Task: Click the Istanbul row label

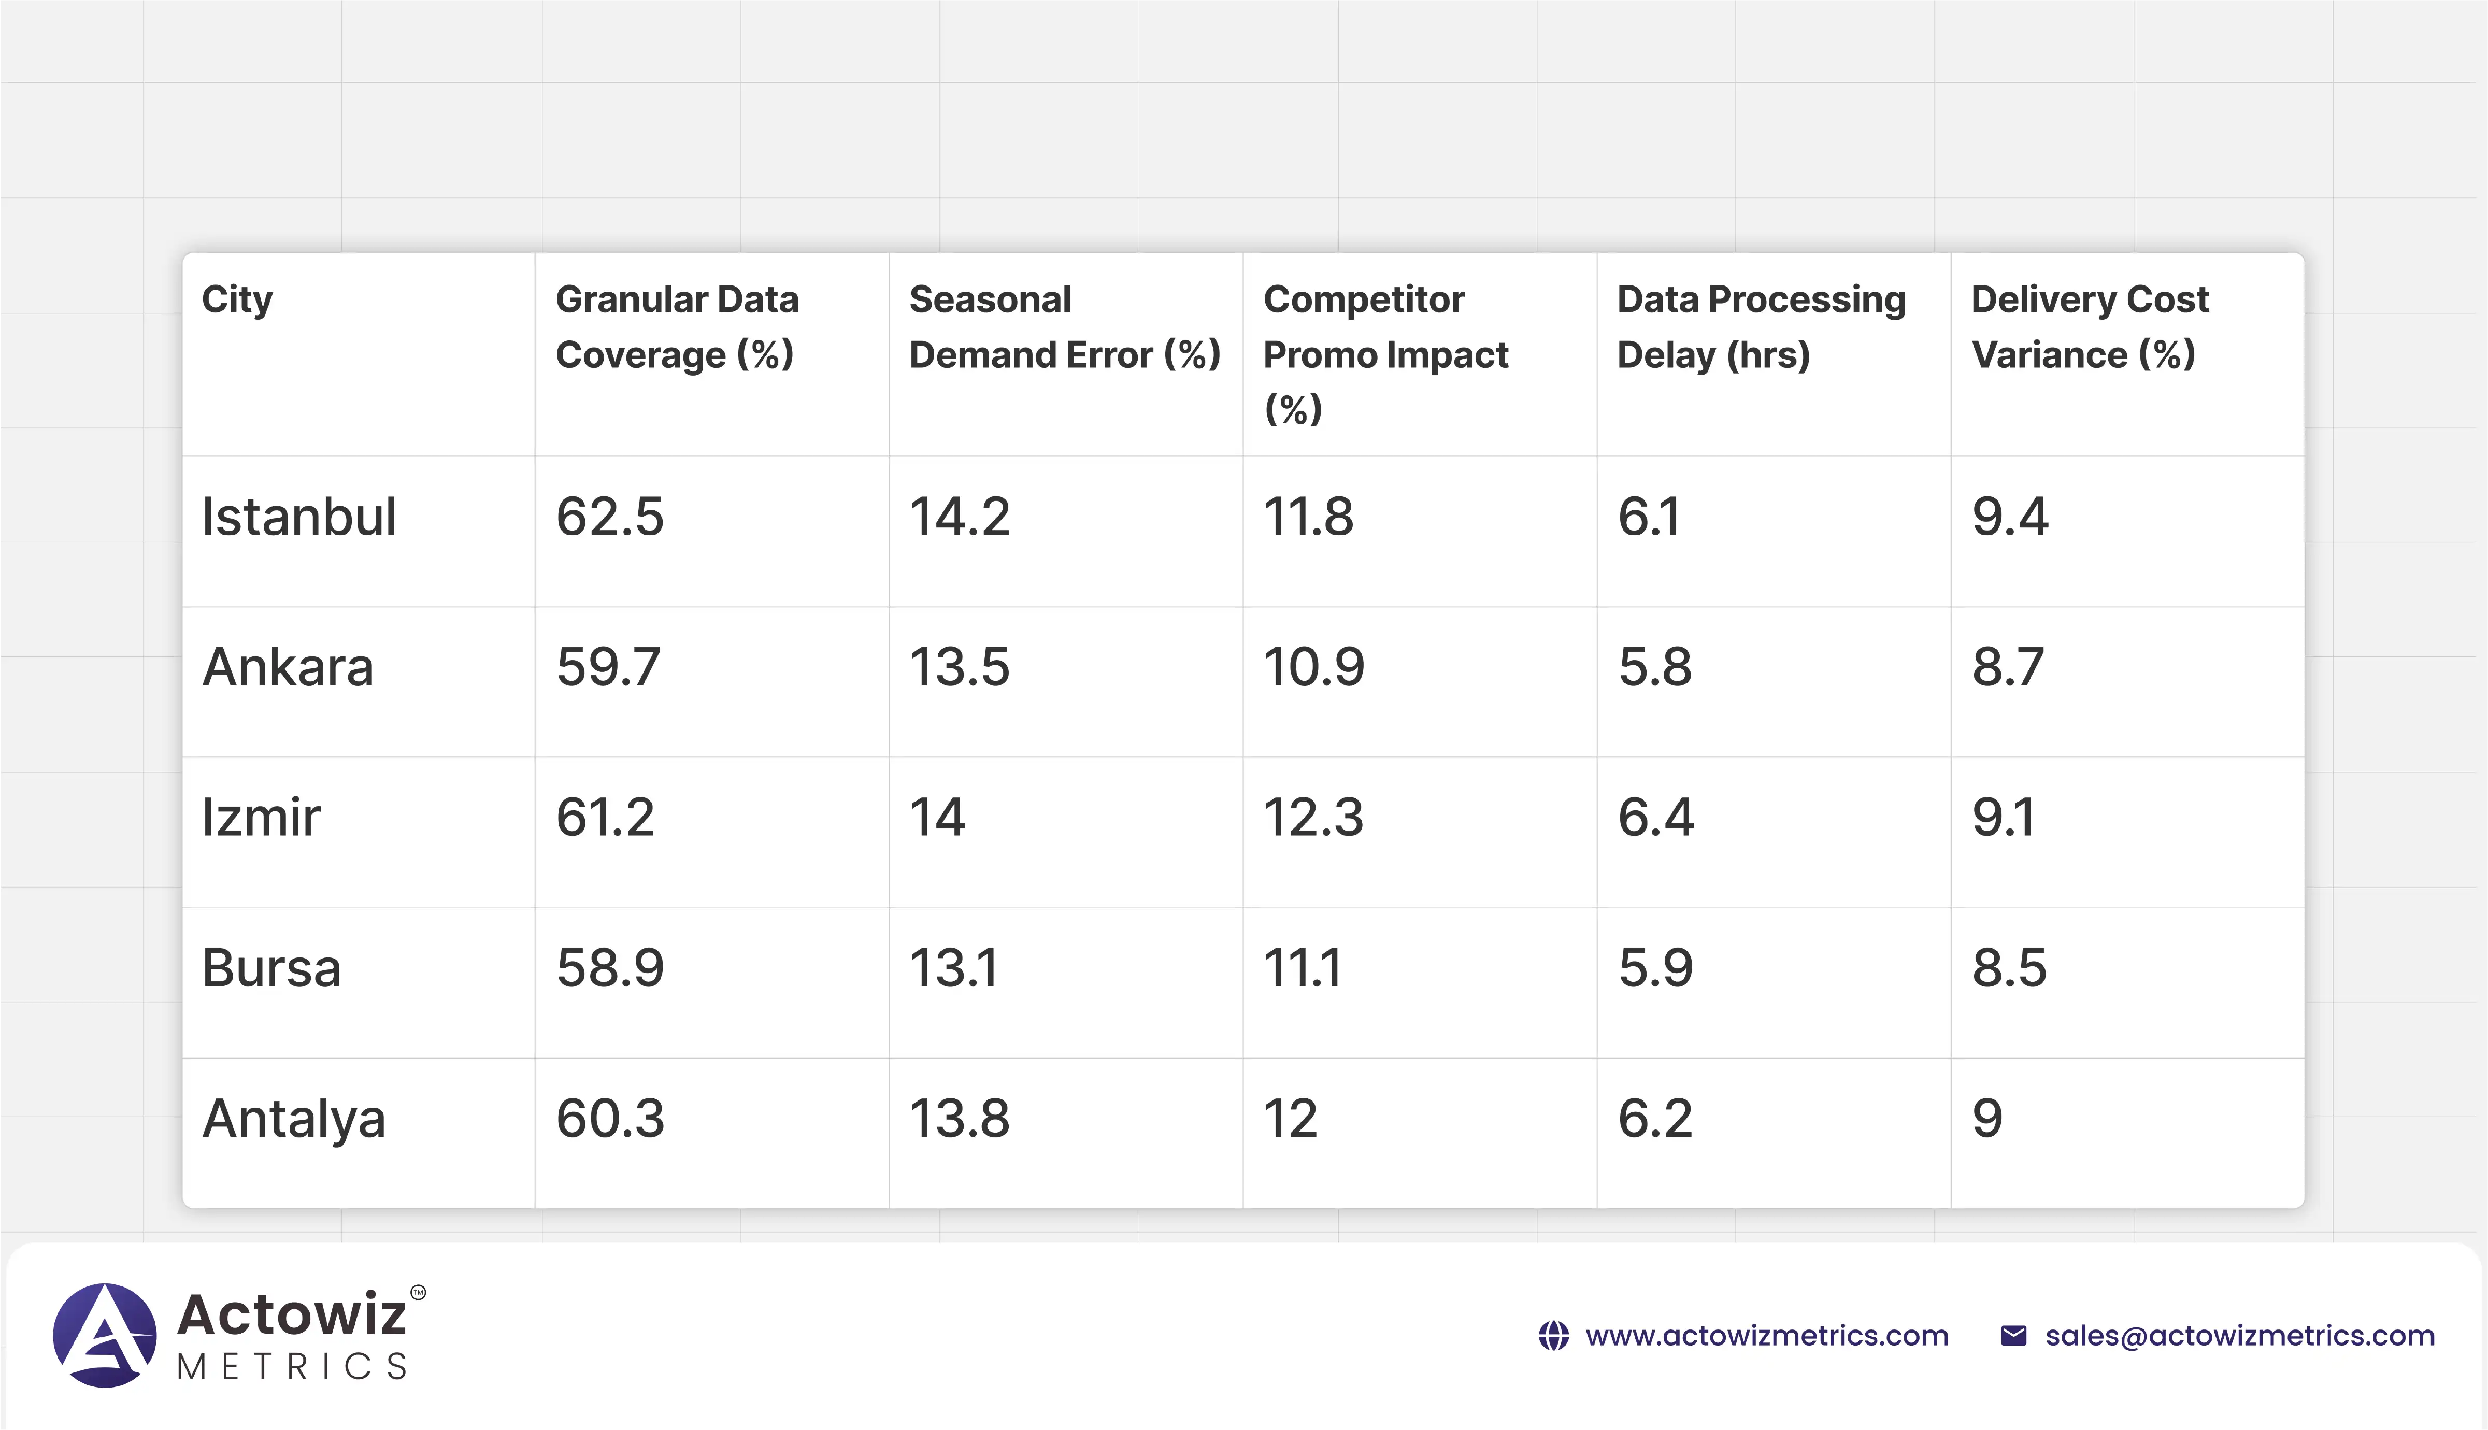Action: (x=298, y=517)
